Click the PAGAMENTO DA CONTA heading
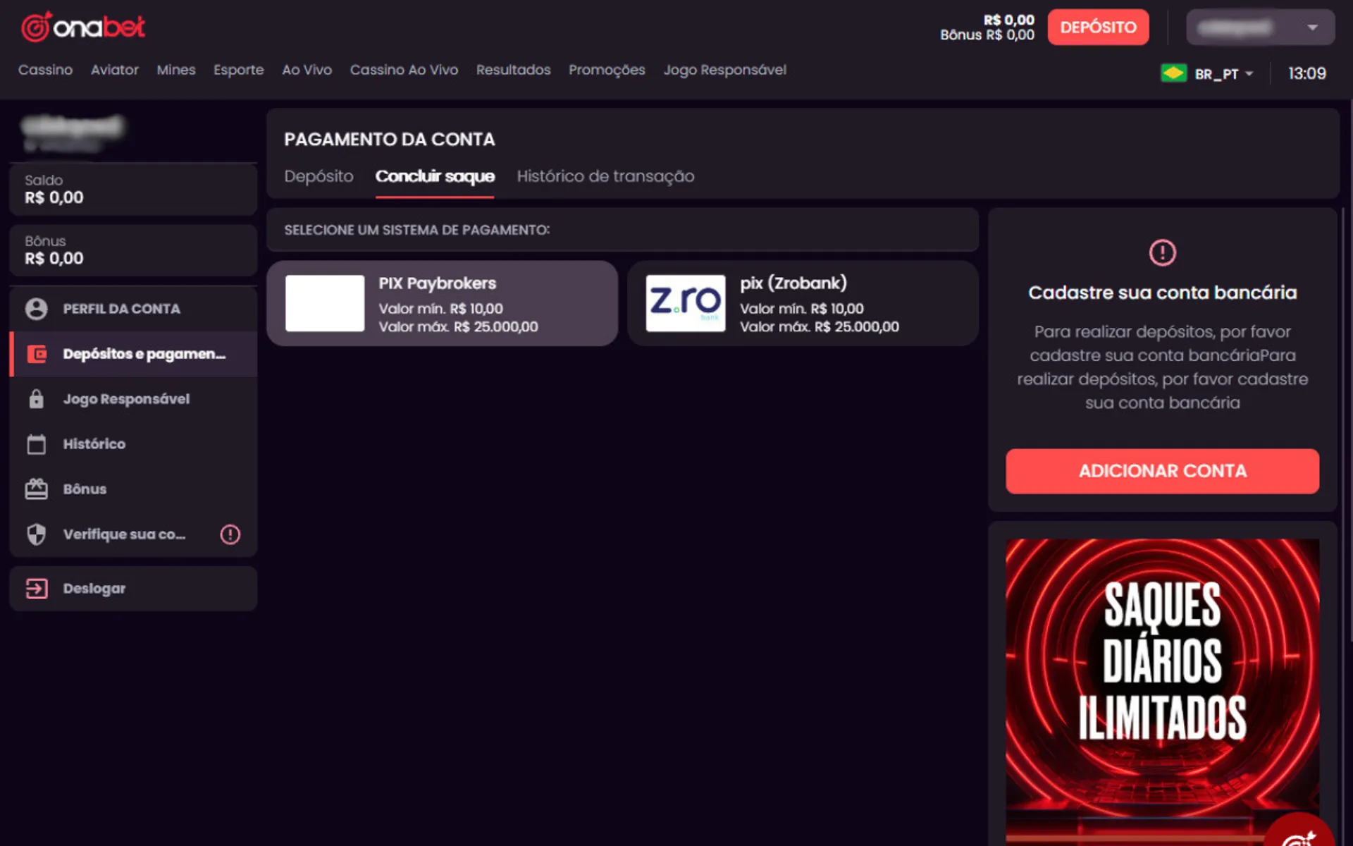Screen dimensions: 1353x846 click(390, 140)
